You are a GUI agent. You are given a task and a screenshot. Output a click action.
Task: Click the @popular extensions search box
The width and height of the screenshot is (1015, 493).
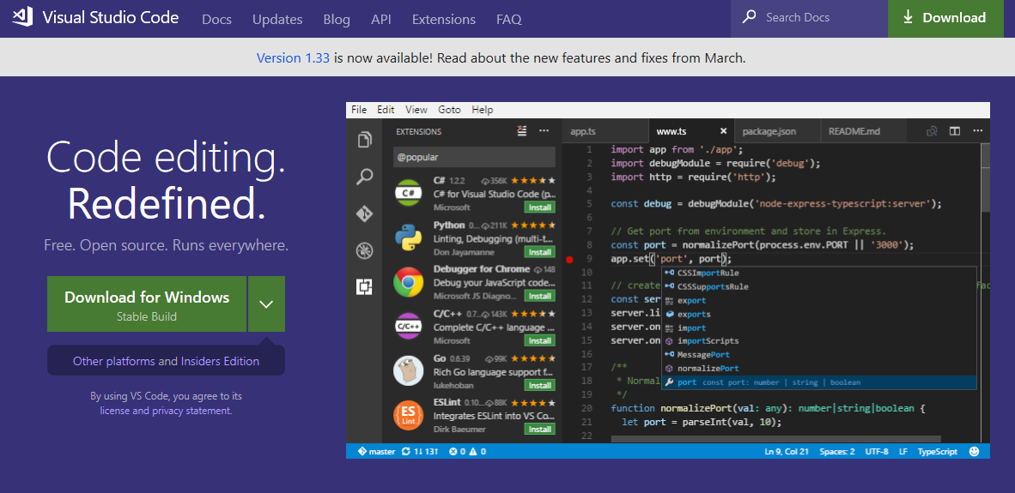point(474,157)
